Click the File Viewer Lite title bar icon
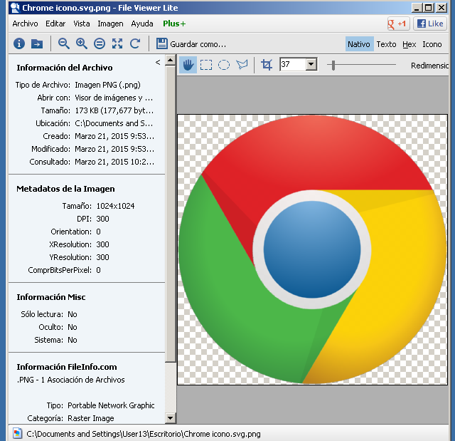Viewport: 455px width, 441px height. (x=14, y=8)
